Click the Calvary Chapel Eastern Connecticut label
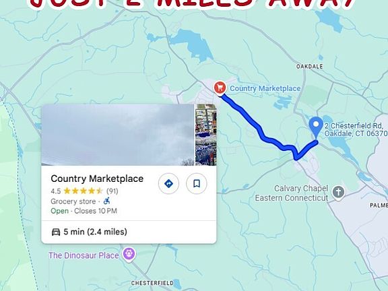The image size is (388, 291). click(292, 193)
